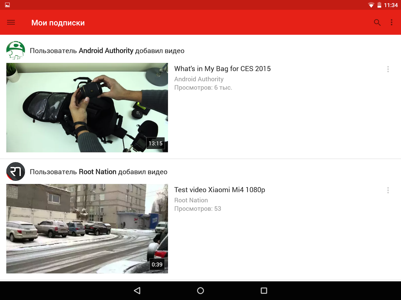
Task: Play the CES 2015 bag video thumbnail
Action: point(87,107)
